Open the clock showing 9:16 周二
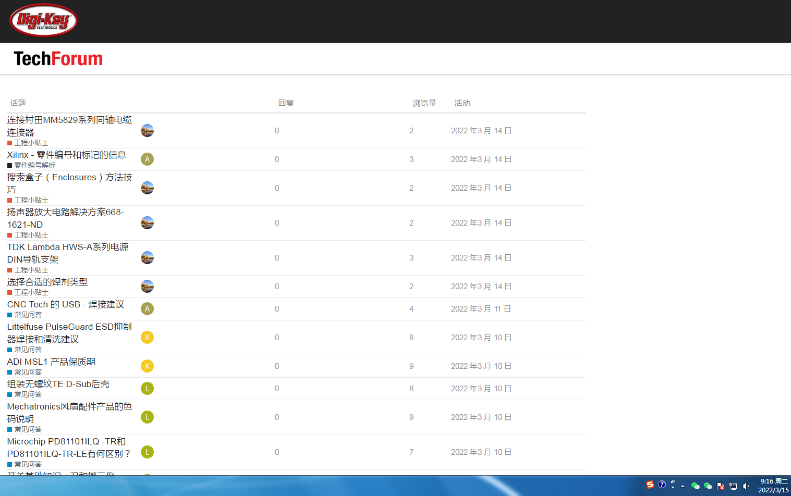 point(774,486)
